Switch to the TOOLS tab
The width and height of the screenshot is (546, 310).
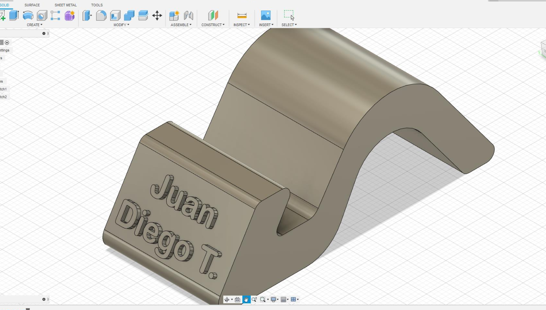pos(97,5)
